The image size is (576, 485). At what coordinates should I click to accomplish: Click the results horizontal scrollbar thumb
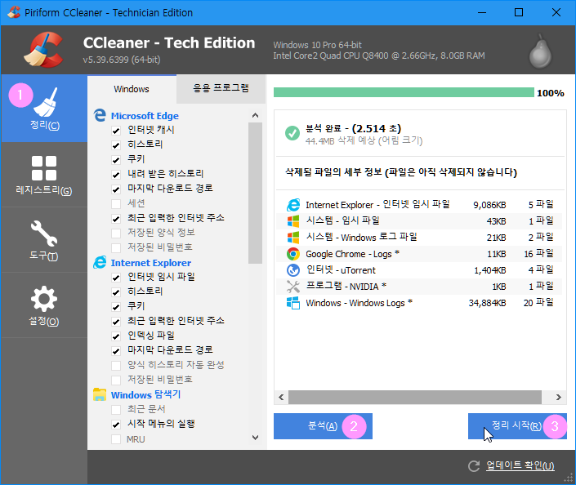(x=415, y=398)
